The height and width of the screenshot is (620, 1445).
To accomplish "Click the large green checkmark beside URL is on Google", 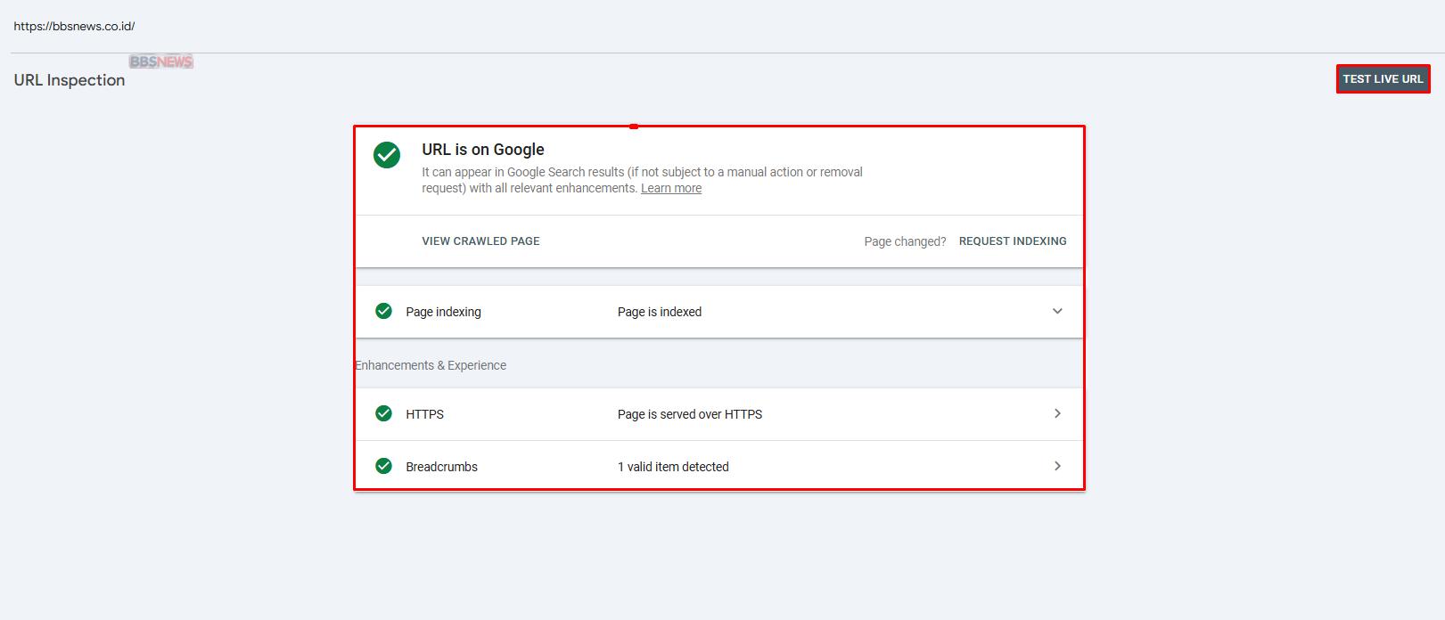I will click(387, 155).
